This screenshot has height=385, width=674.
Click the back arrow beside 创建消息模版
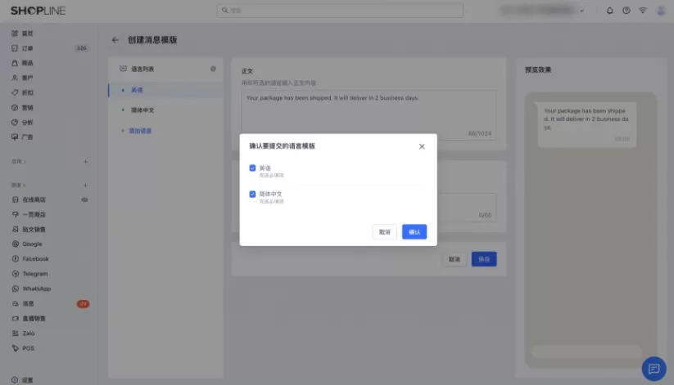[x=115, y=40]
